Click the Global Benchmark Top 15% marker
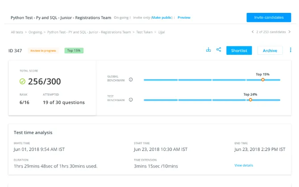This screenshot has height=187, width=299. [x=263, y=80]
